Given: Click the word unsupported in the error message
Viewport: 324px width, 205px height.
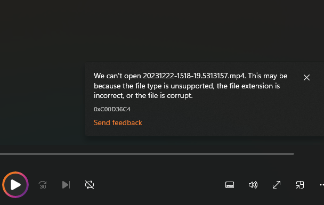Looking at the screenshot, I should (x=192, y=86).
